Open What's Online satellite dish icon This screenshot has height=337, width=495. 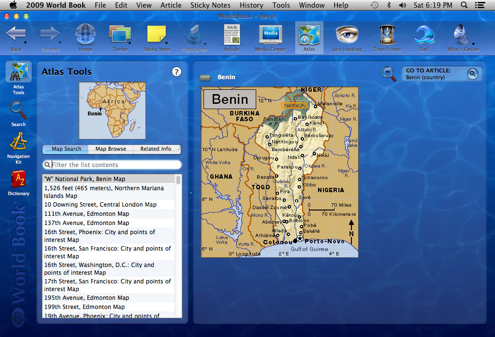point(461,34)
